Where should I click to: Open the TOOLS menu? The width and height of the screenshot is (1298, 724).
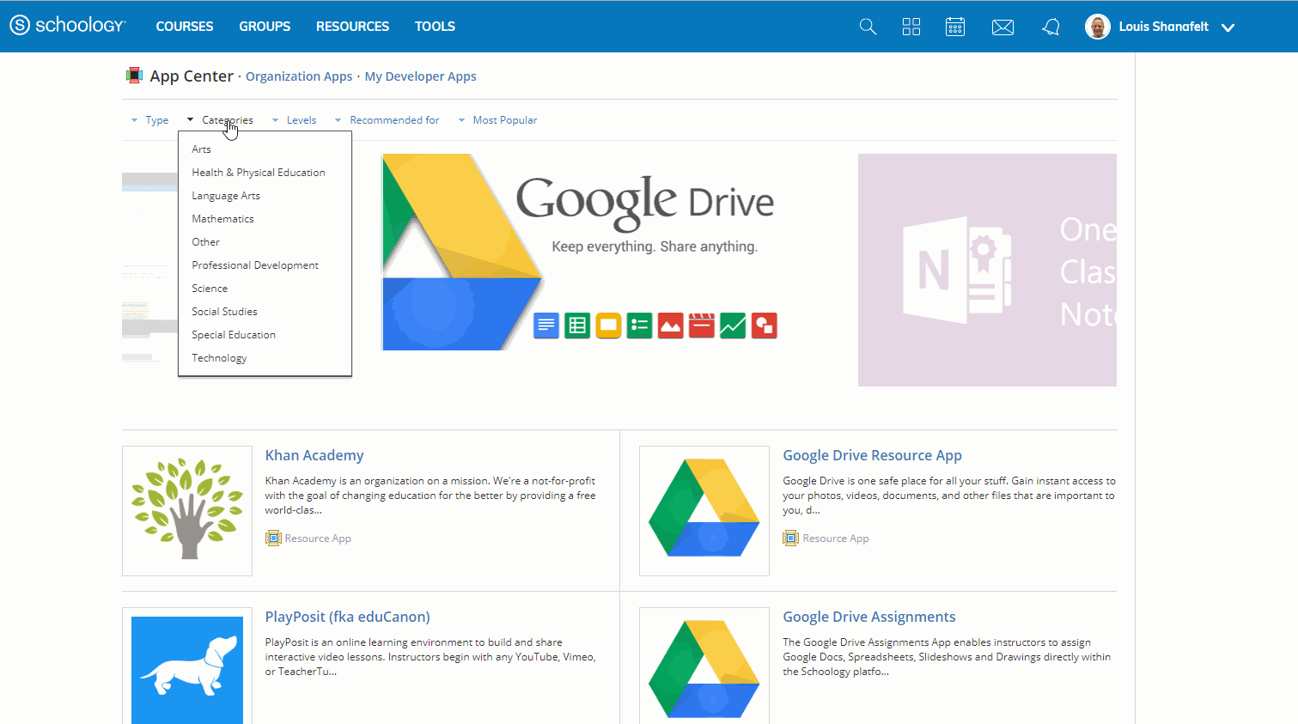point(435,27)
